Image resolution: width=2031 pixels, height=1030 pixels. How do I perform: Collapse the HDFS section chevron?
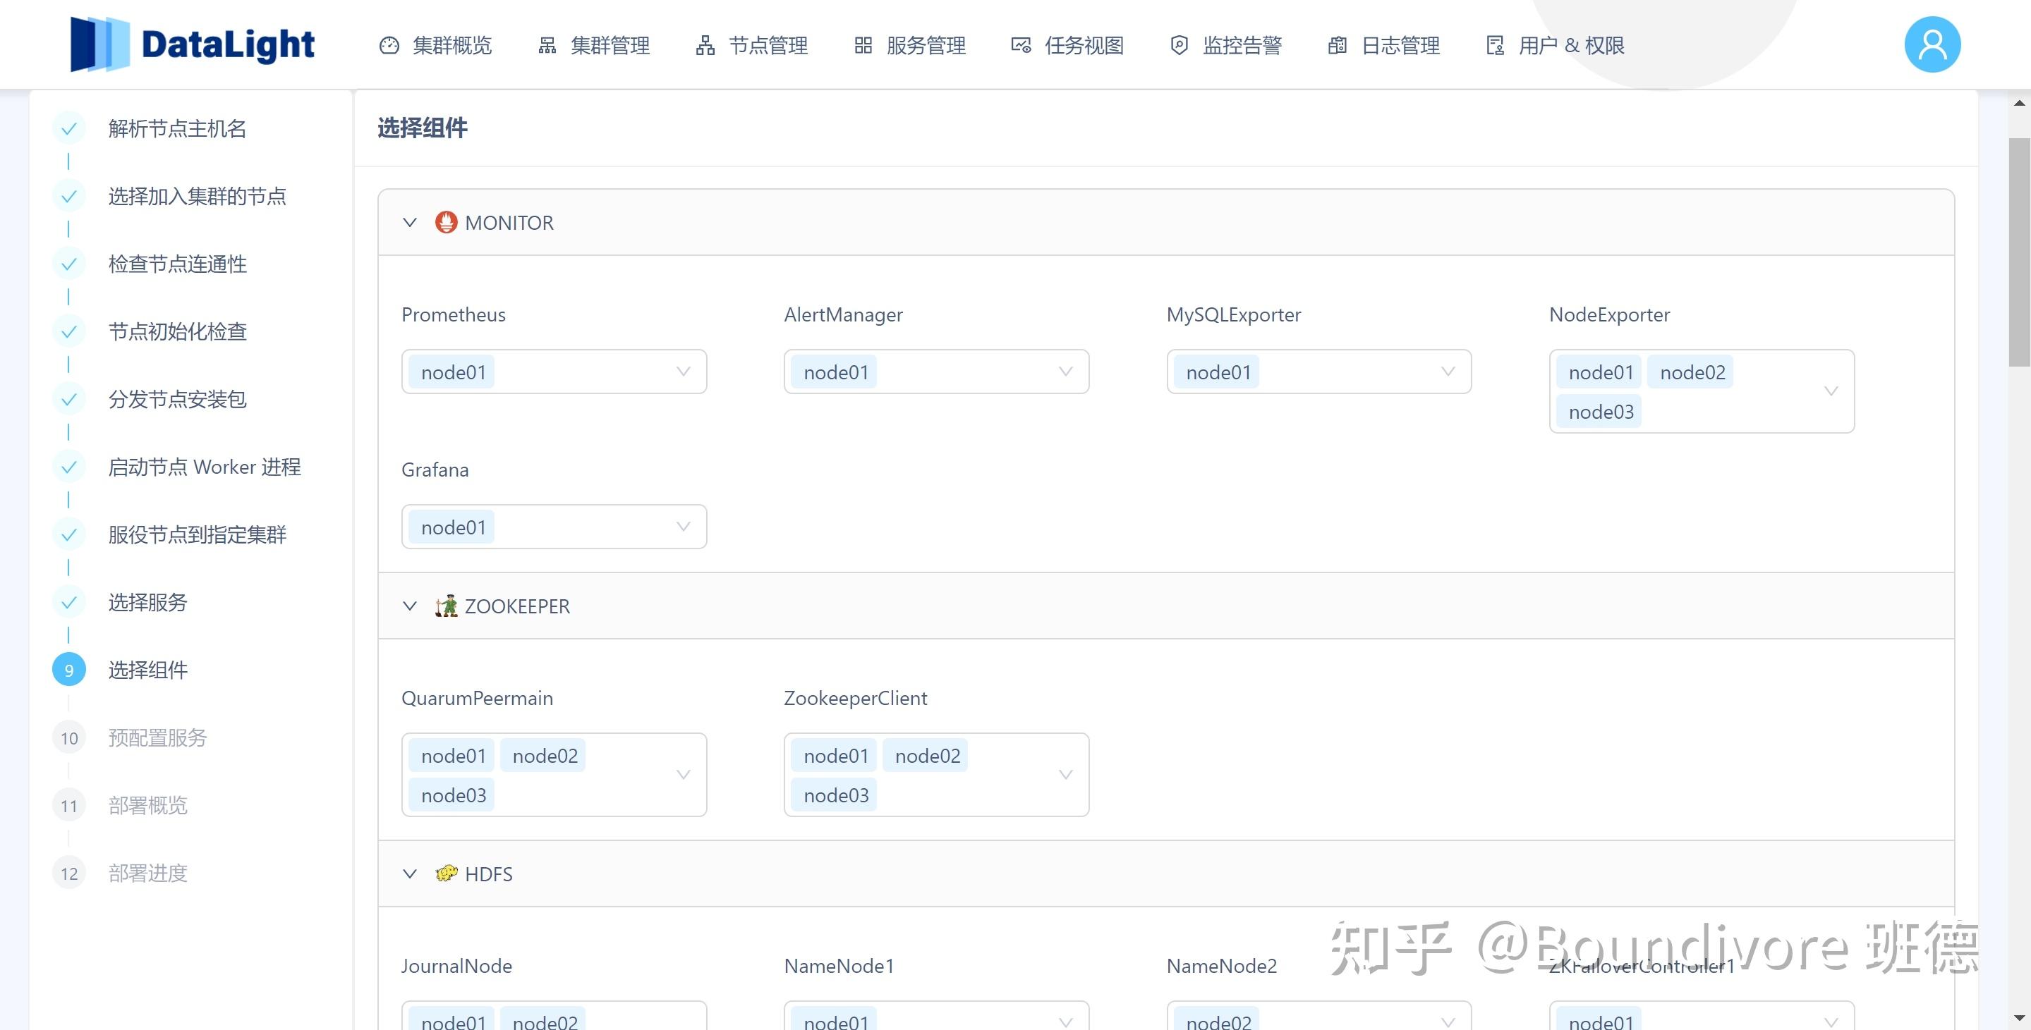coord(409,873)
